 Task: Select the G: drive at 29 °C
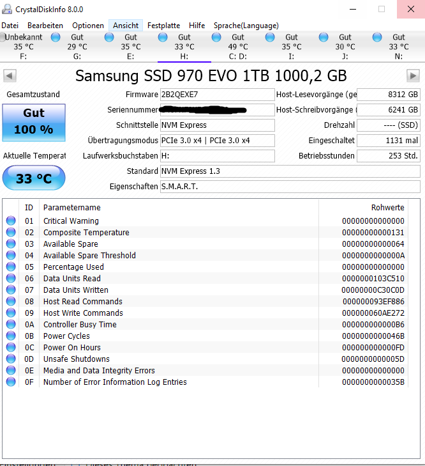[77, 47]
